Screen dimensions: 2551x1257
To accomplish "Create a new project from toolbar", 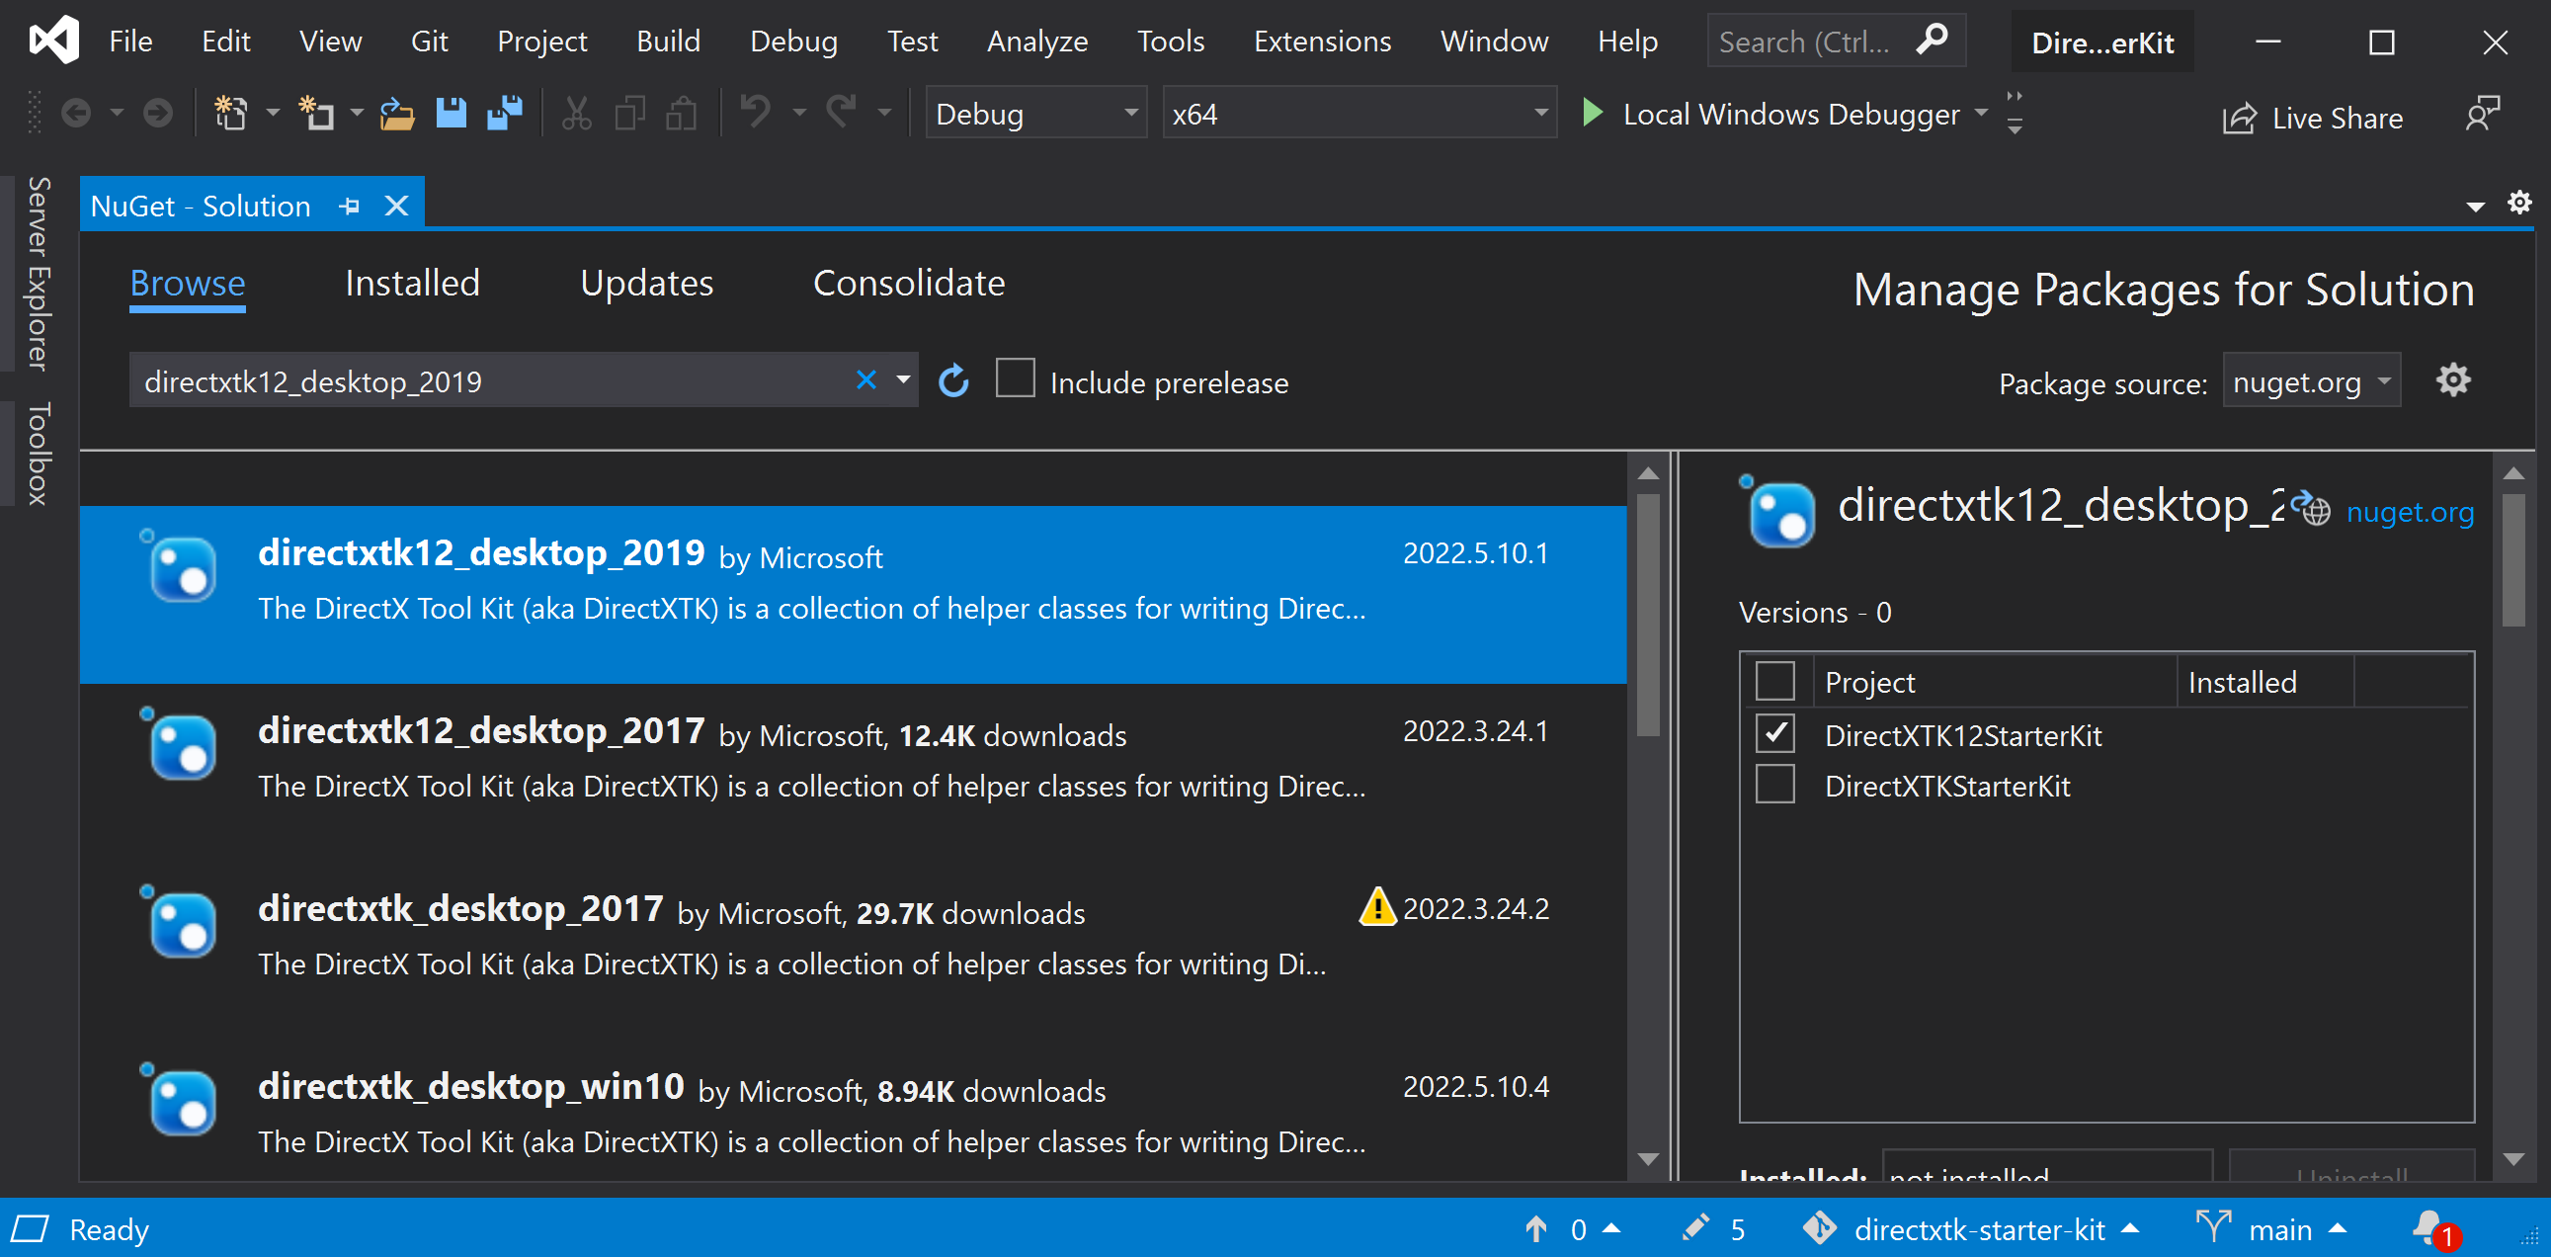I will [231, 114].
